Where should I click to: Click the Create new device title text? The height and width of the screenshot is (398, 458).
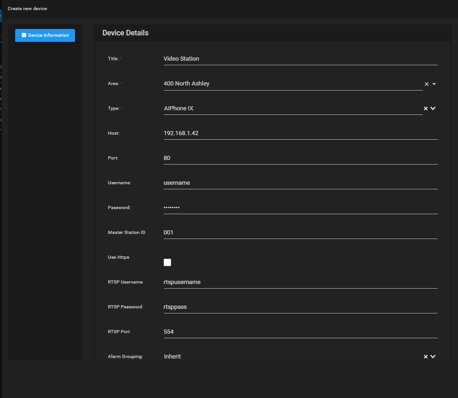tap(27, 9)
